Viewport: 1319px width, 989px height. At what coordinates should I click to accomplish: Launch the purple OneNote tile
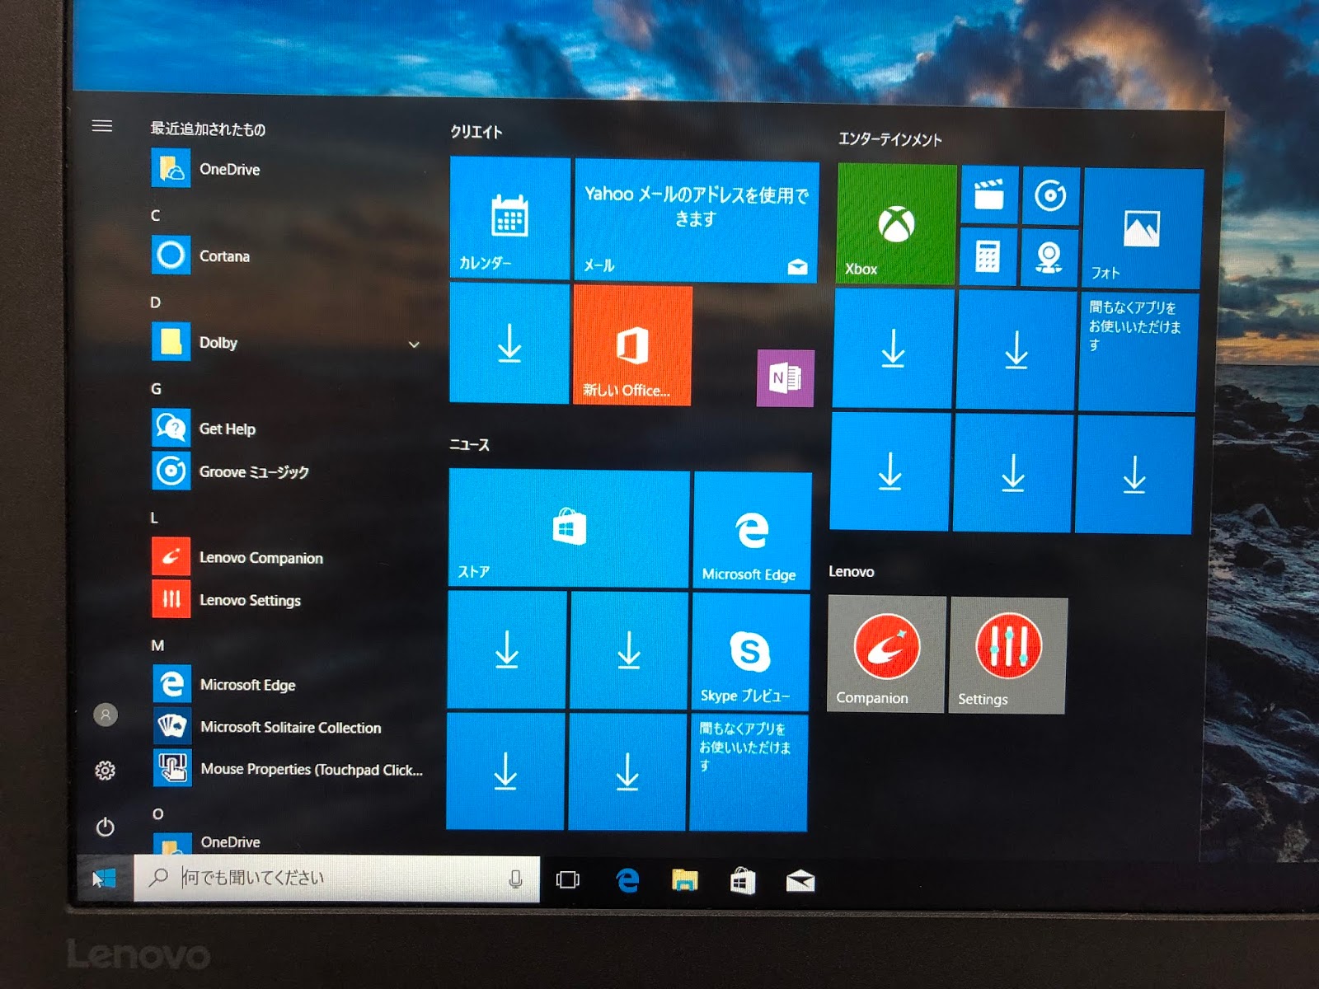[786, 378]
